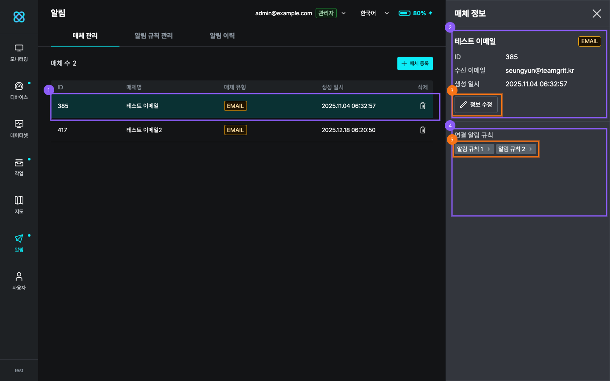Open the 데이터셋 sidebar section
Screen dimensions: 610x381
[19, 129]
